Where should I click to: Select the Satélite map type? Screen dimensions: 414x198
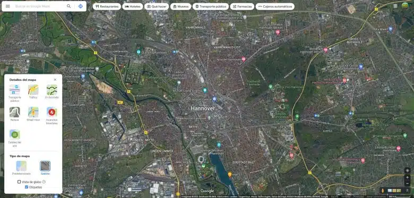(45, 168)
